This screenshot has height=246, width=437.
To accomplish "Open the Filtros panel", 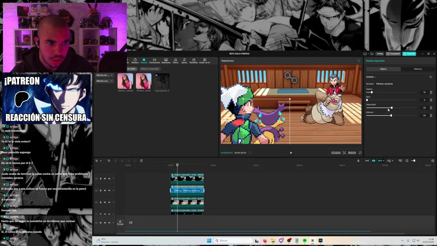I will (175, 61).
